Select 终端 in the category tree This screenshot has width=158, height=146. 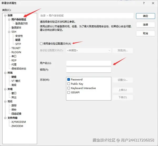point(10,73)
